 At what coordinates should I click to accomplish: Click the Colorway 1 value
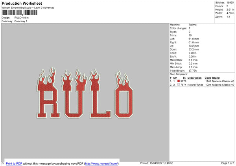21,21
